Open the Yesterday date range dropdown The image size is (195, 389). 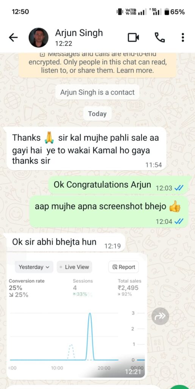34,267
